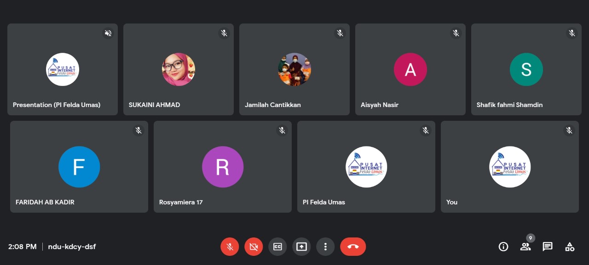Turn on the camera button
This screenshot has width=589, height=265.
[254, 247]
